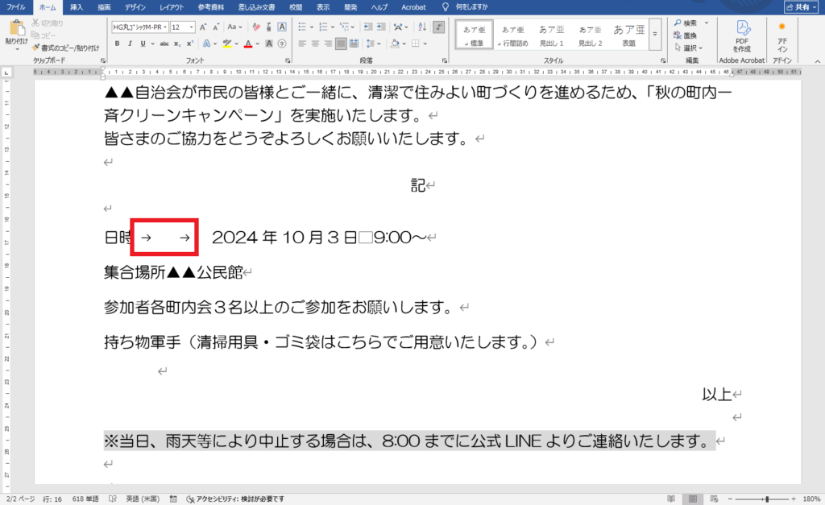
Task: Open the 挿入 ribbon tab
Action: click(x=77, y=6)
